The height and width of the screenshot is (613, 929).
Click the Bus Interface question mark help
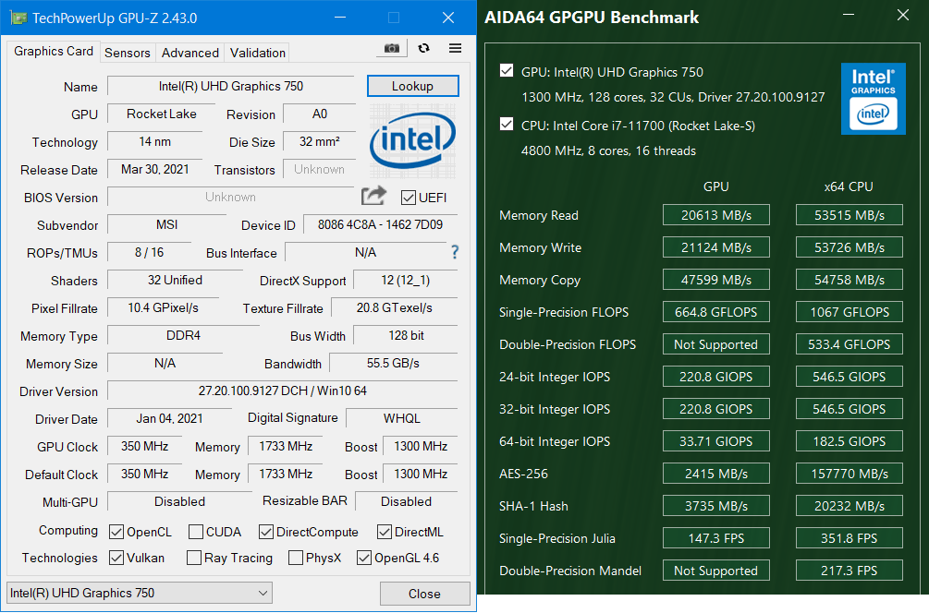[455, 253]
